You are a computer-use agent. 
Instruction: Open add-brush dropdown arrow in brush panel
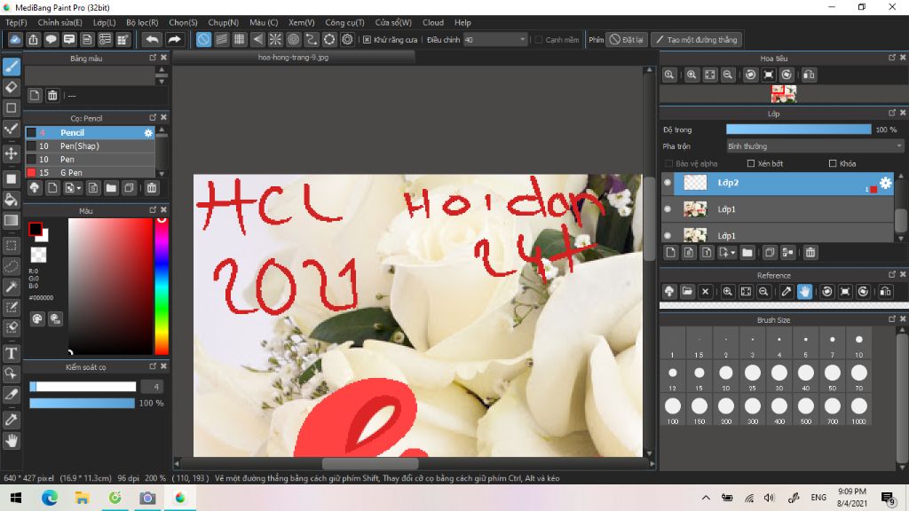(79, 188)
